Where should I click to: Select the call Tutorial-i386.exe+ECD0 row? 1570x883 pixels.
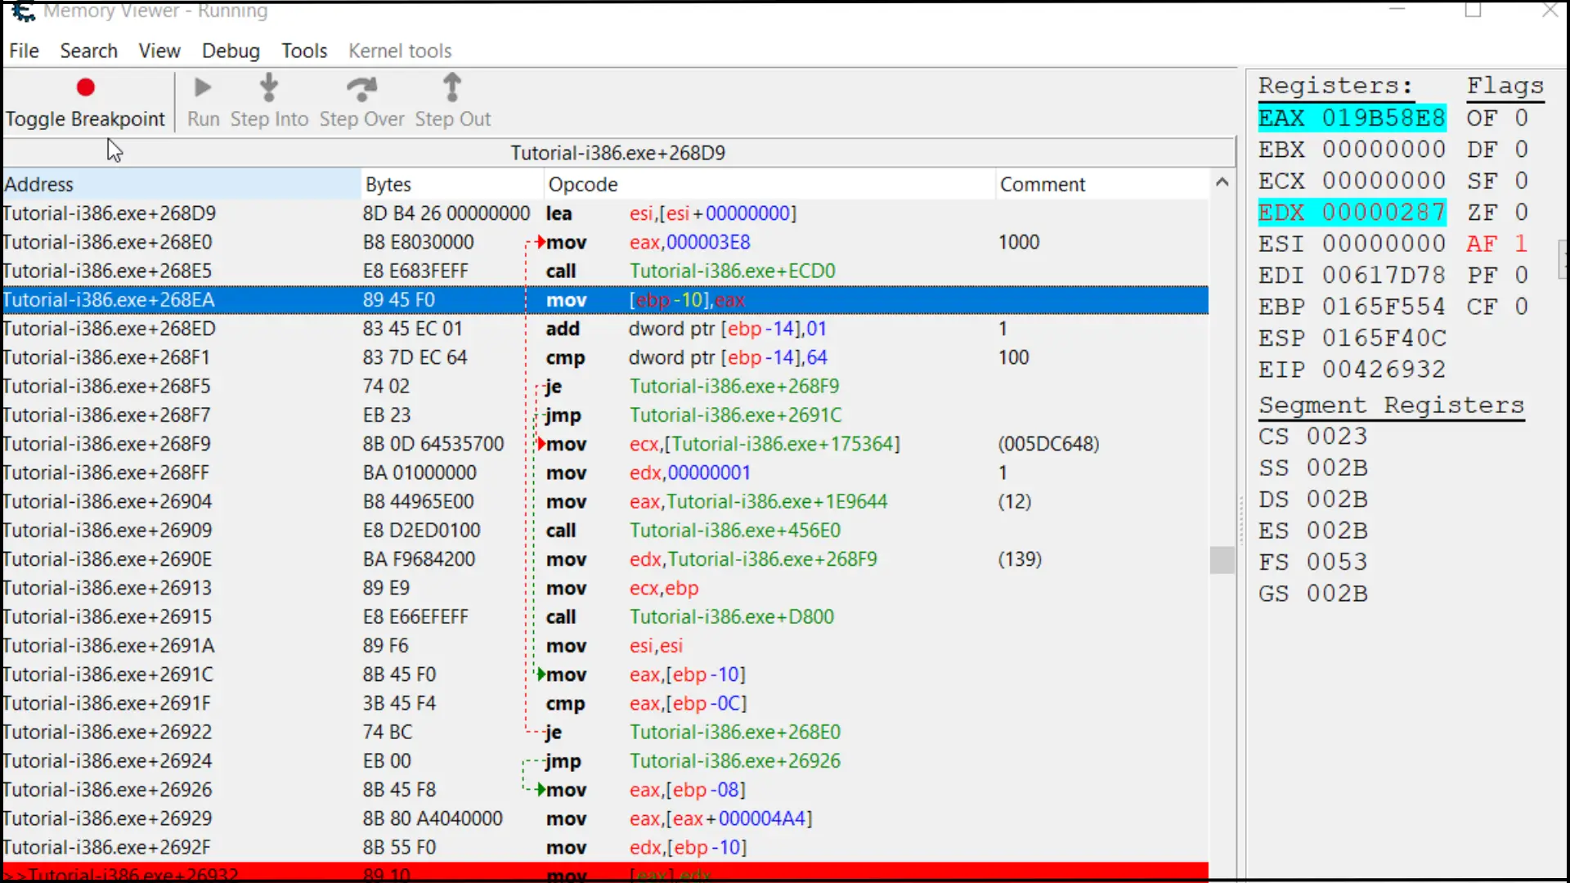(605, 271)
